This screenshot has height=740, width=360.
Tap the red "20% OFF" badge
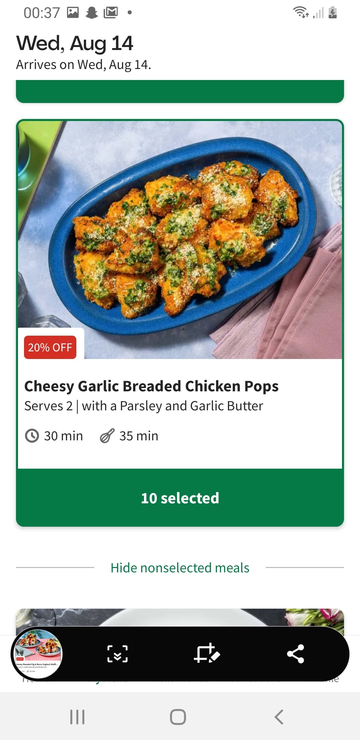50,347
